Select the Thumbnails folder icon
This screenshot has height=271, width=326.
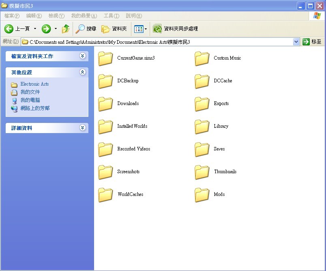pyautogui.click(x=202, y=172)
